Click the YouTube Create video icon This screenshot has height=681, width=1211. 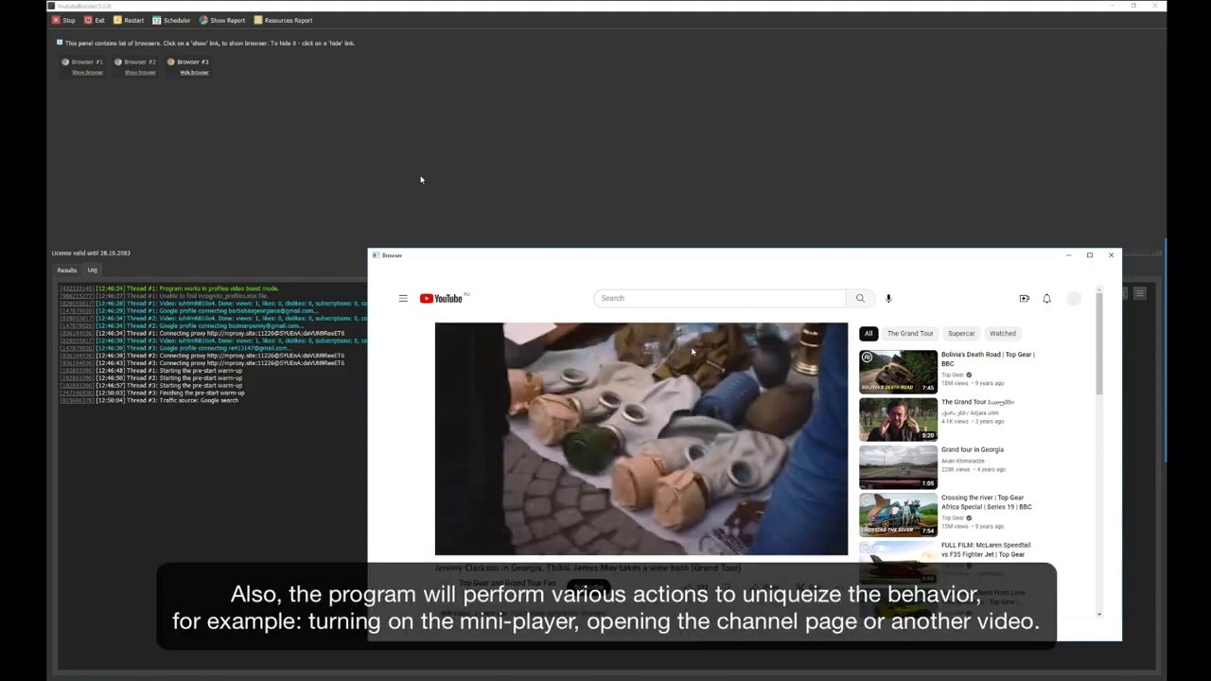coord(1024,298)
